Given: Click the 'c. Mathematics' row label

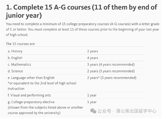Looking at the screenshot, I should [x=19, y=65].
